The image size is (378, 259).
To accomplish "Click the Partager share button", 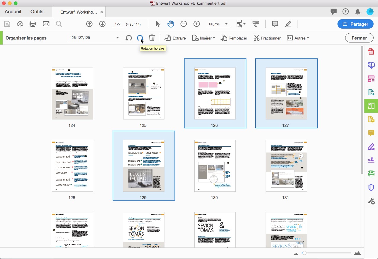I will [x=355, y=24].
